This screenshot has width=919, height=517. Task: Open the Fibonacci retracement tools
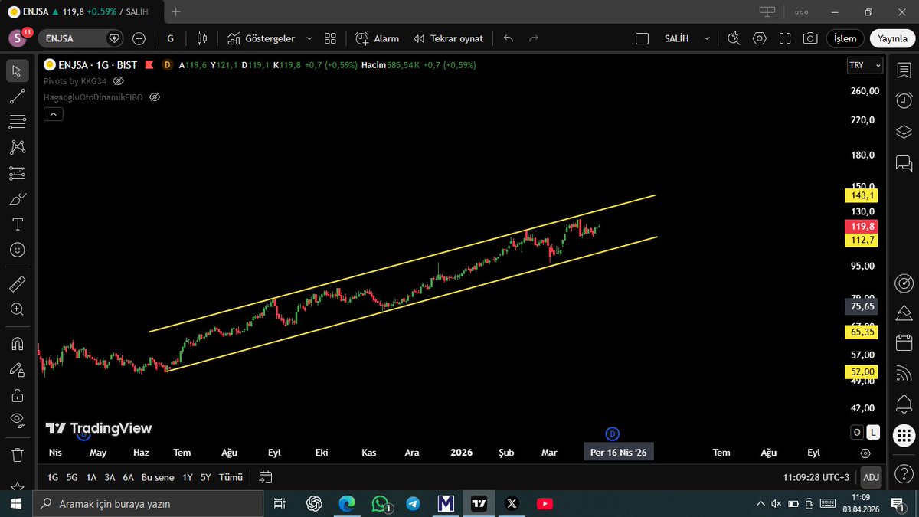click(x=17, y=122)
